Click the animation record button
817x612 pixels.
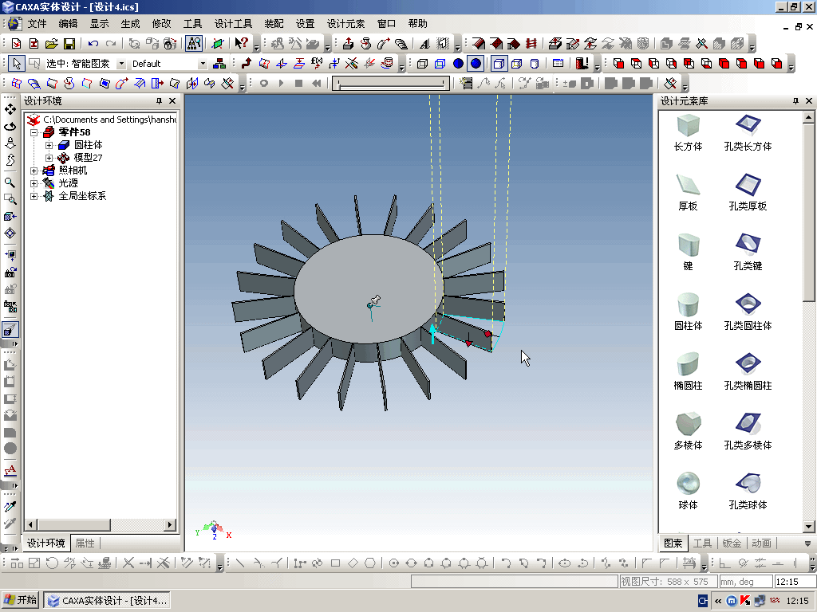[x=263, y=83]
